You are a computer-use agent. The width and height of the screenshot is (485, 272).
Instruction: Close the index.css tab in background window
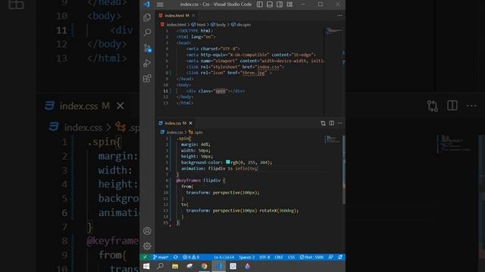pos(120,106)
